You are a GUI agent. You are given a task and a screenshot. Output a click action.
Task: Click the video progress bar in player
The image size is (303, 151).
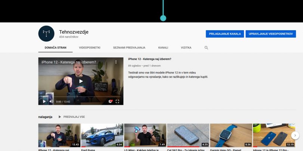coord(81,97)
